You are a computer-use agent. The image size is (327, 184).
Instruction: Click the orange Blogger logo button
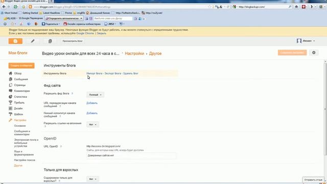(15, 41)
